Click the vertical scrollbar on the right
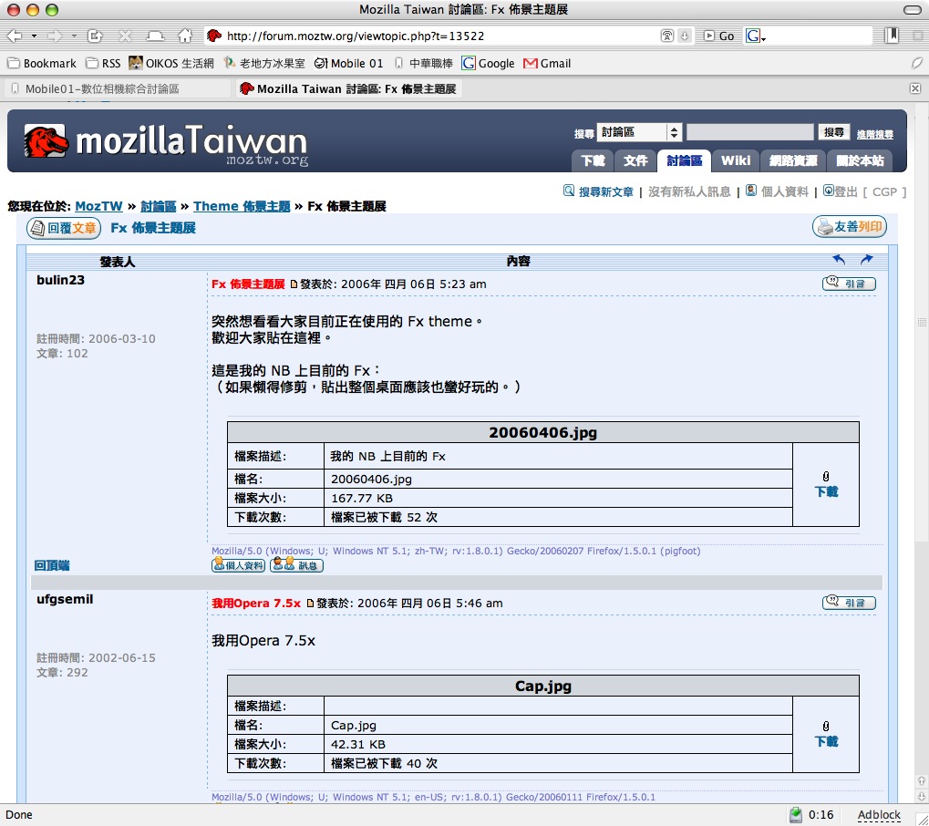 tap(921, 456)
